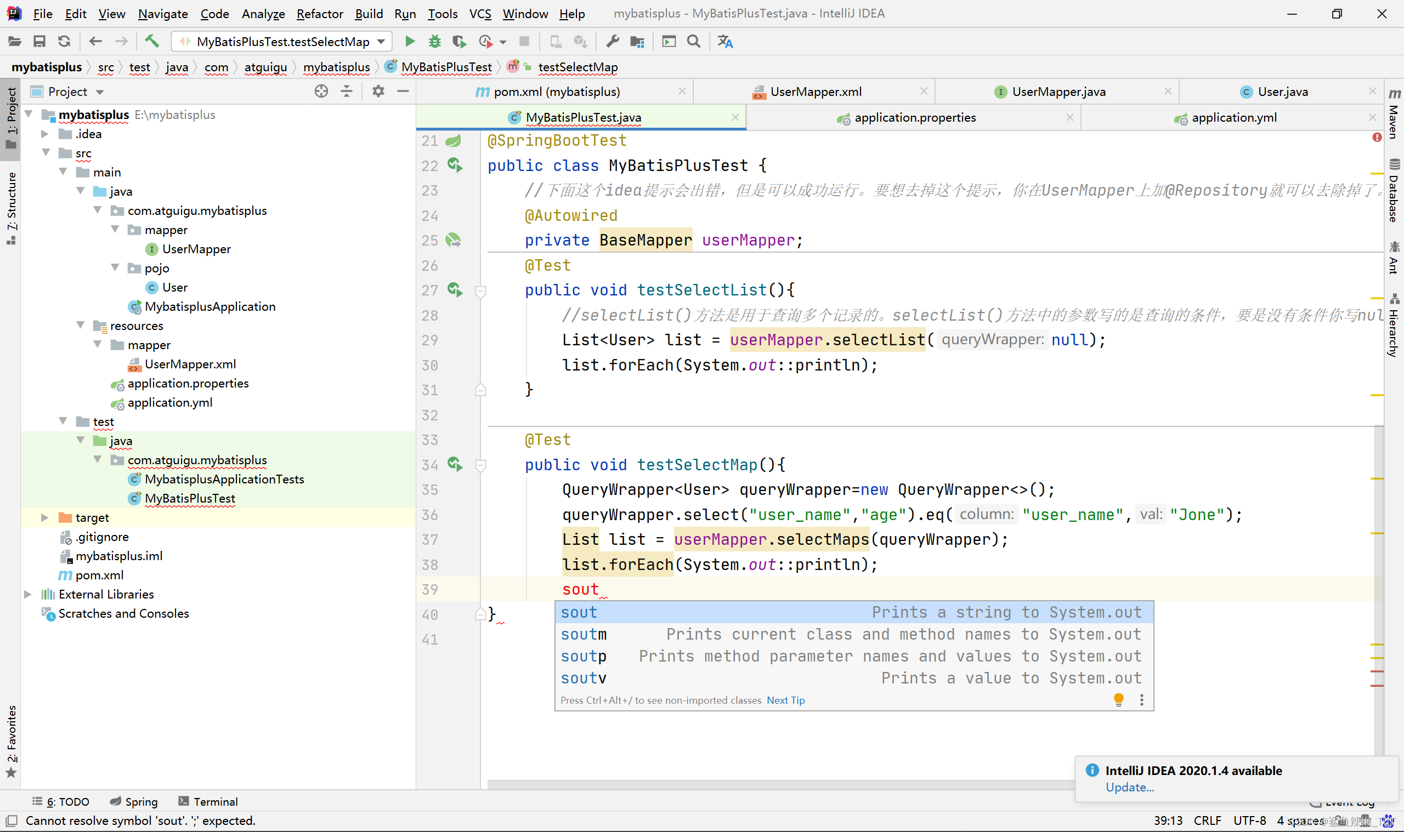Toggle the TODO tool window
The image size is (1404, 832).
[x=60, y=802]
